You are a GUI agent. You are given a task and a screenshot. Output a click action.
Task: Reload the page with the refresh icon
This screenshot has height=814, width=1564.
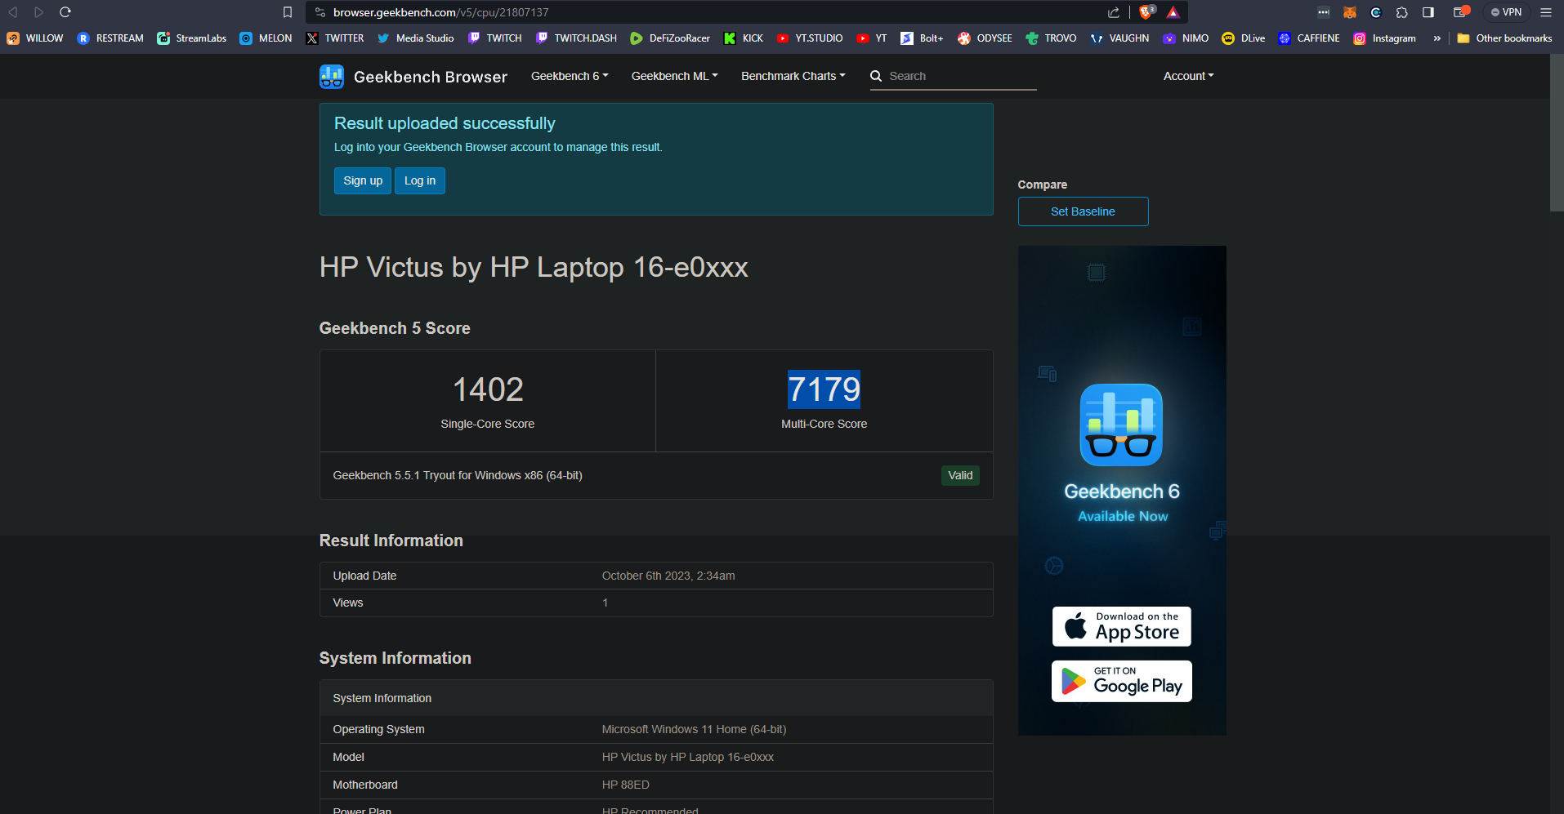65,12
